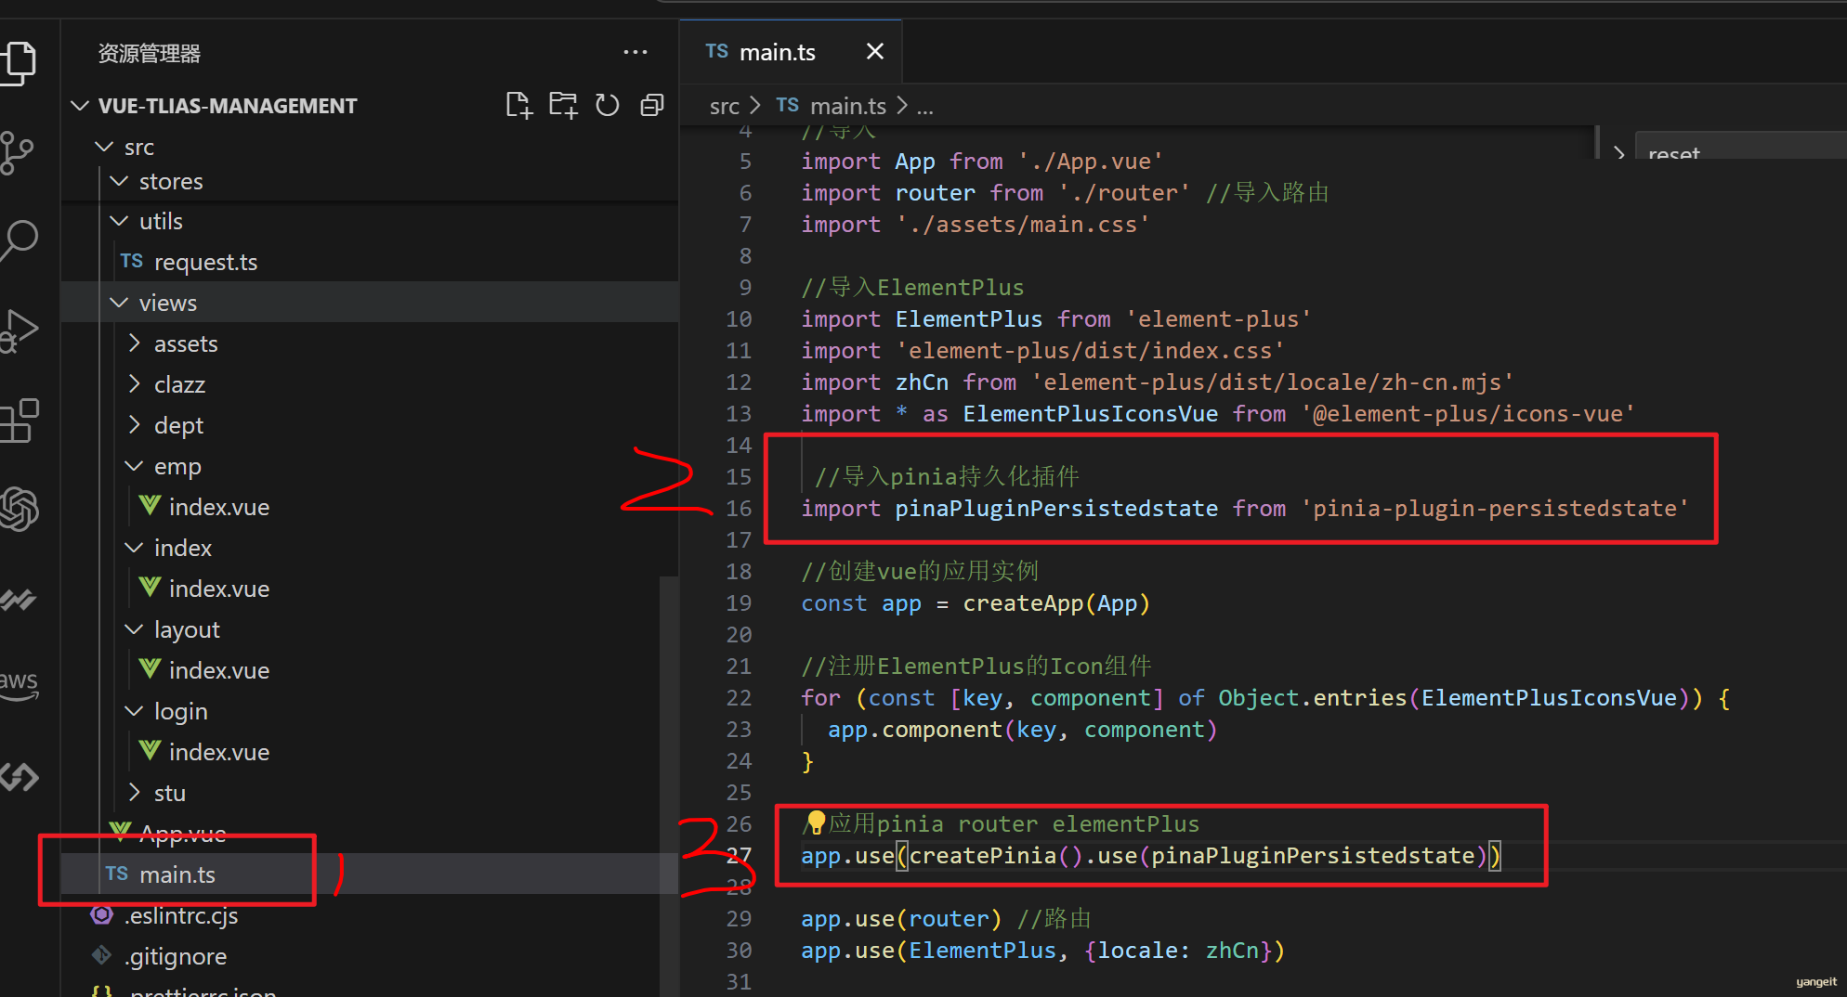The width and height of the screenshot is (1847, 997).
Task: Open index.vue under the index folder
Action: coord(370,589)
